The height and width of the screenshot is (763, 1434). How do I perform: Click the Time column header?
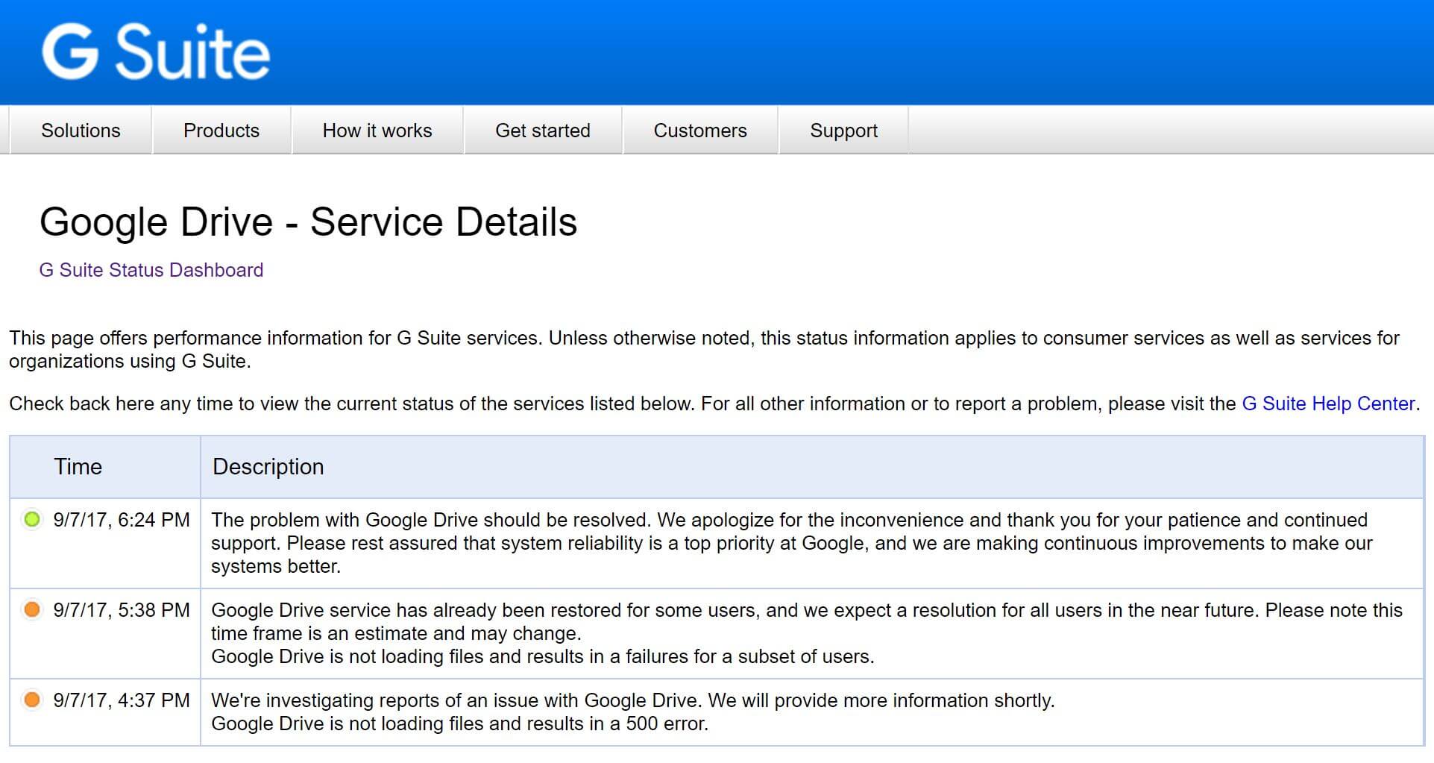coord(78,467)
